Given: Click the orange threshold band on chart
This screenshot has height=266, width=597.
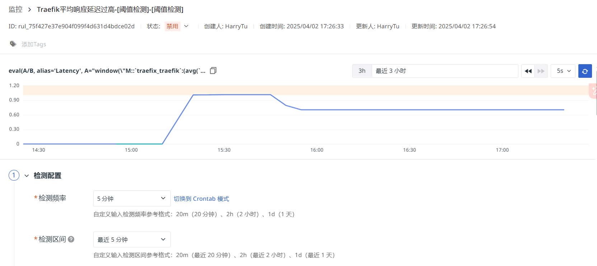Looking at the screenshot, I should (x=306, y=90).
